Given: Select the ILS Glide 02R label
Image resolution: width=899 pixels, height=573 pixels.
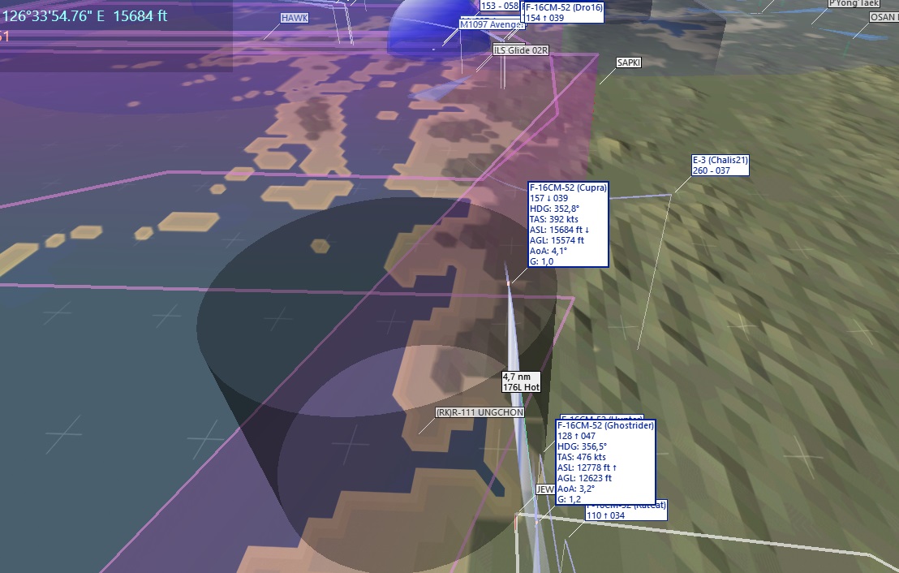Looking at the screenshot, I should [521, 50].
